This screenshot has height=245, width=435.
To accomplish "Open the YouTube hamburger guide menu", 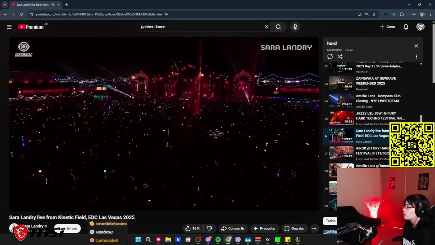I will tap(9, 27).
